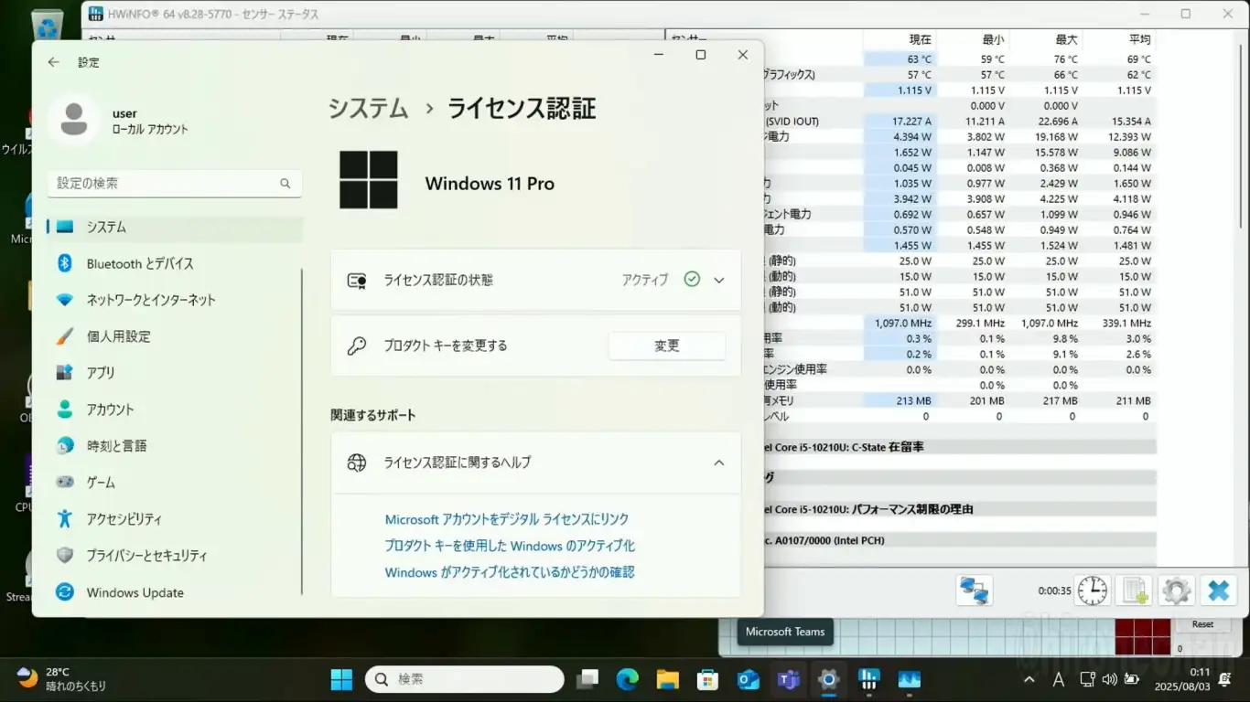Click HWiNFO clock timer icon
The width and height of the screenshot is (1250, 702).
[x=1093, y=590]
